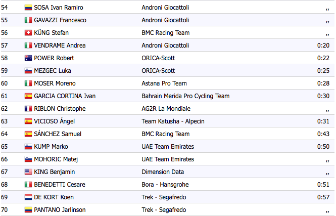Screen dimensions: 336x216
Task: Open Bora - Hansgrohe team link
Action: click(165, 185)
